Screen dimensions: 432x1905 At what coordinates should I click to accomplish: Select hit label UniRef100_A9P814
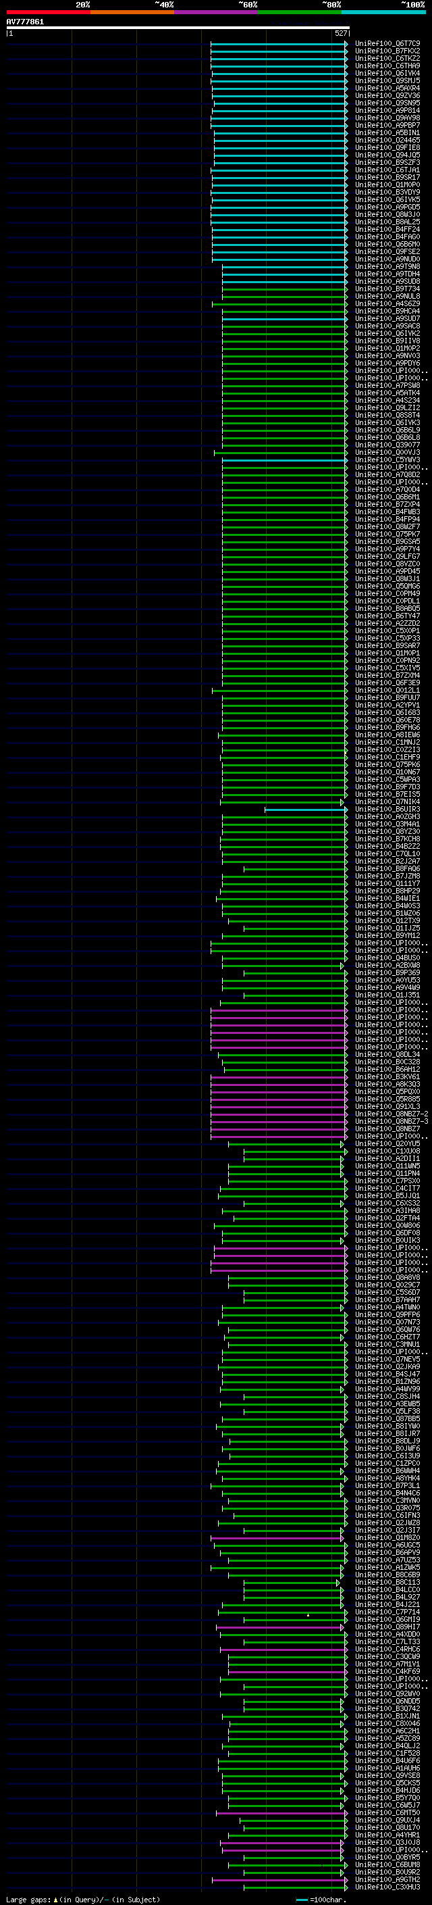(x=387, y=110)
